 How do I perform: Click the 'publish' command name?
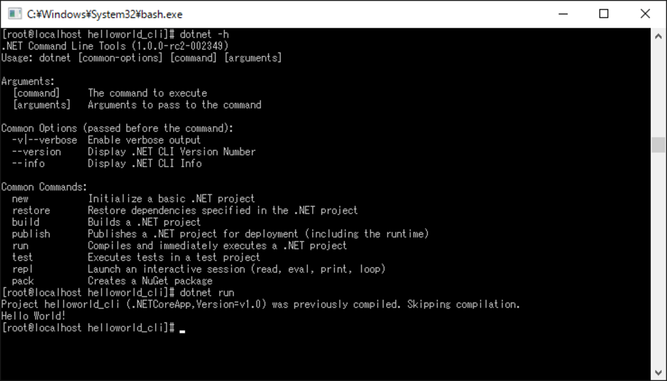pyautogui.click(x=31, y=234)
